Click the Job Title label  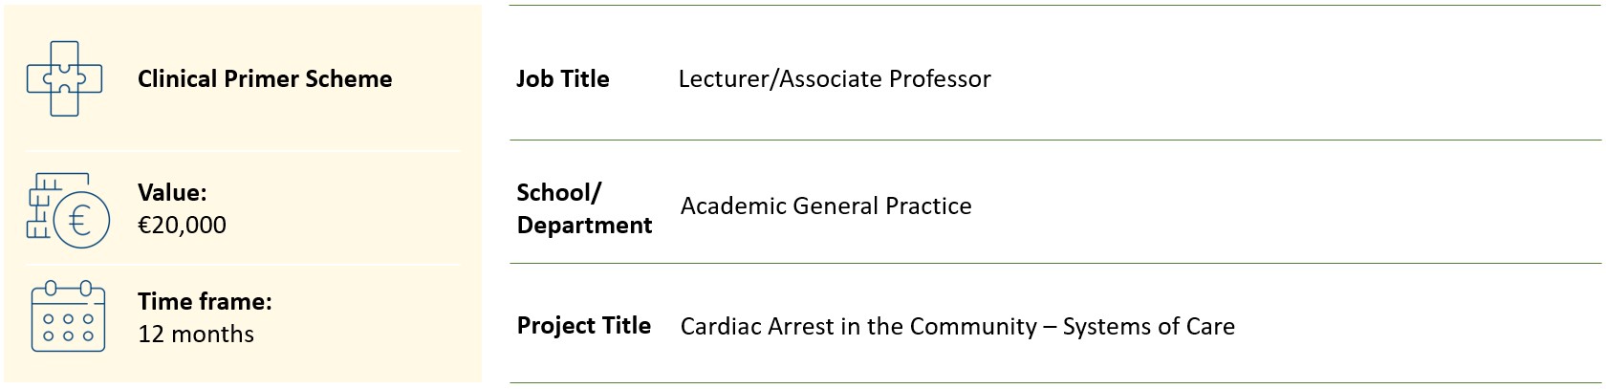[x=562, y=79]
